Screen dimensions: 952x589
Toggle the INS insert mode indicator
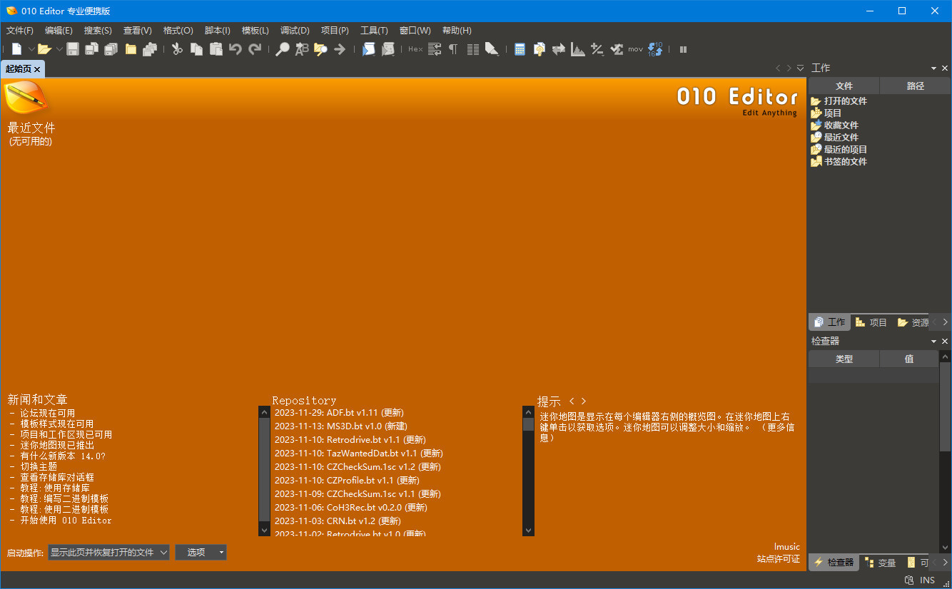pyautogui.click(x=926, y=579)
